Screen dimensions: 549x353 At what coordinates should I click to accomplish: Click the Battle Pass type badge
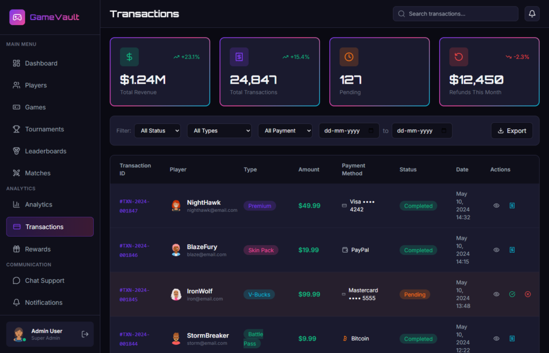tap(253, 339)
